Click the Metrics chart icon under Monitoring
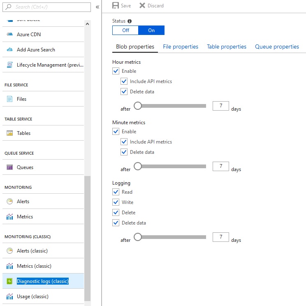The height and width of the screenshot is (306, 306). coord(9,216)
